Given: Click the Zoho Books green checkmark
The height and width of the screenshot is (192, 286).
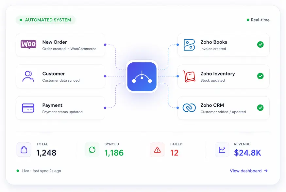Looking at the screenshot, I should coord(260,44).
